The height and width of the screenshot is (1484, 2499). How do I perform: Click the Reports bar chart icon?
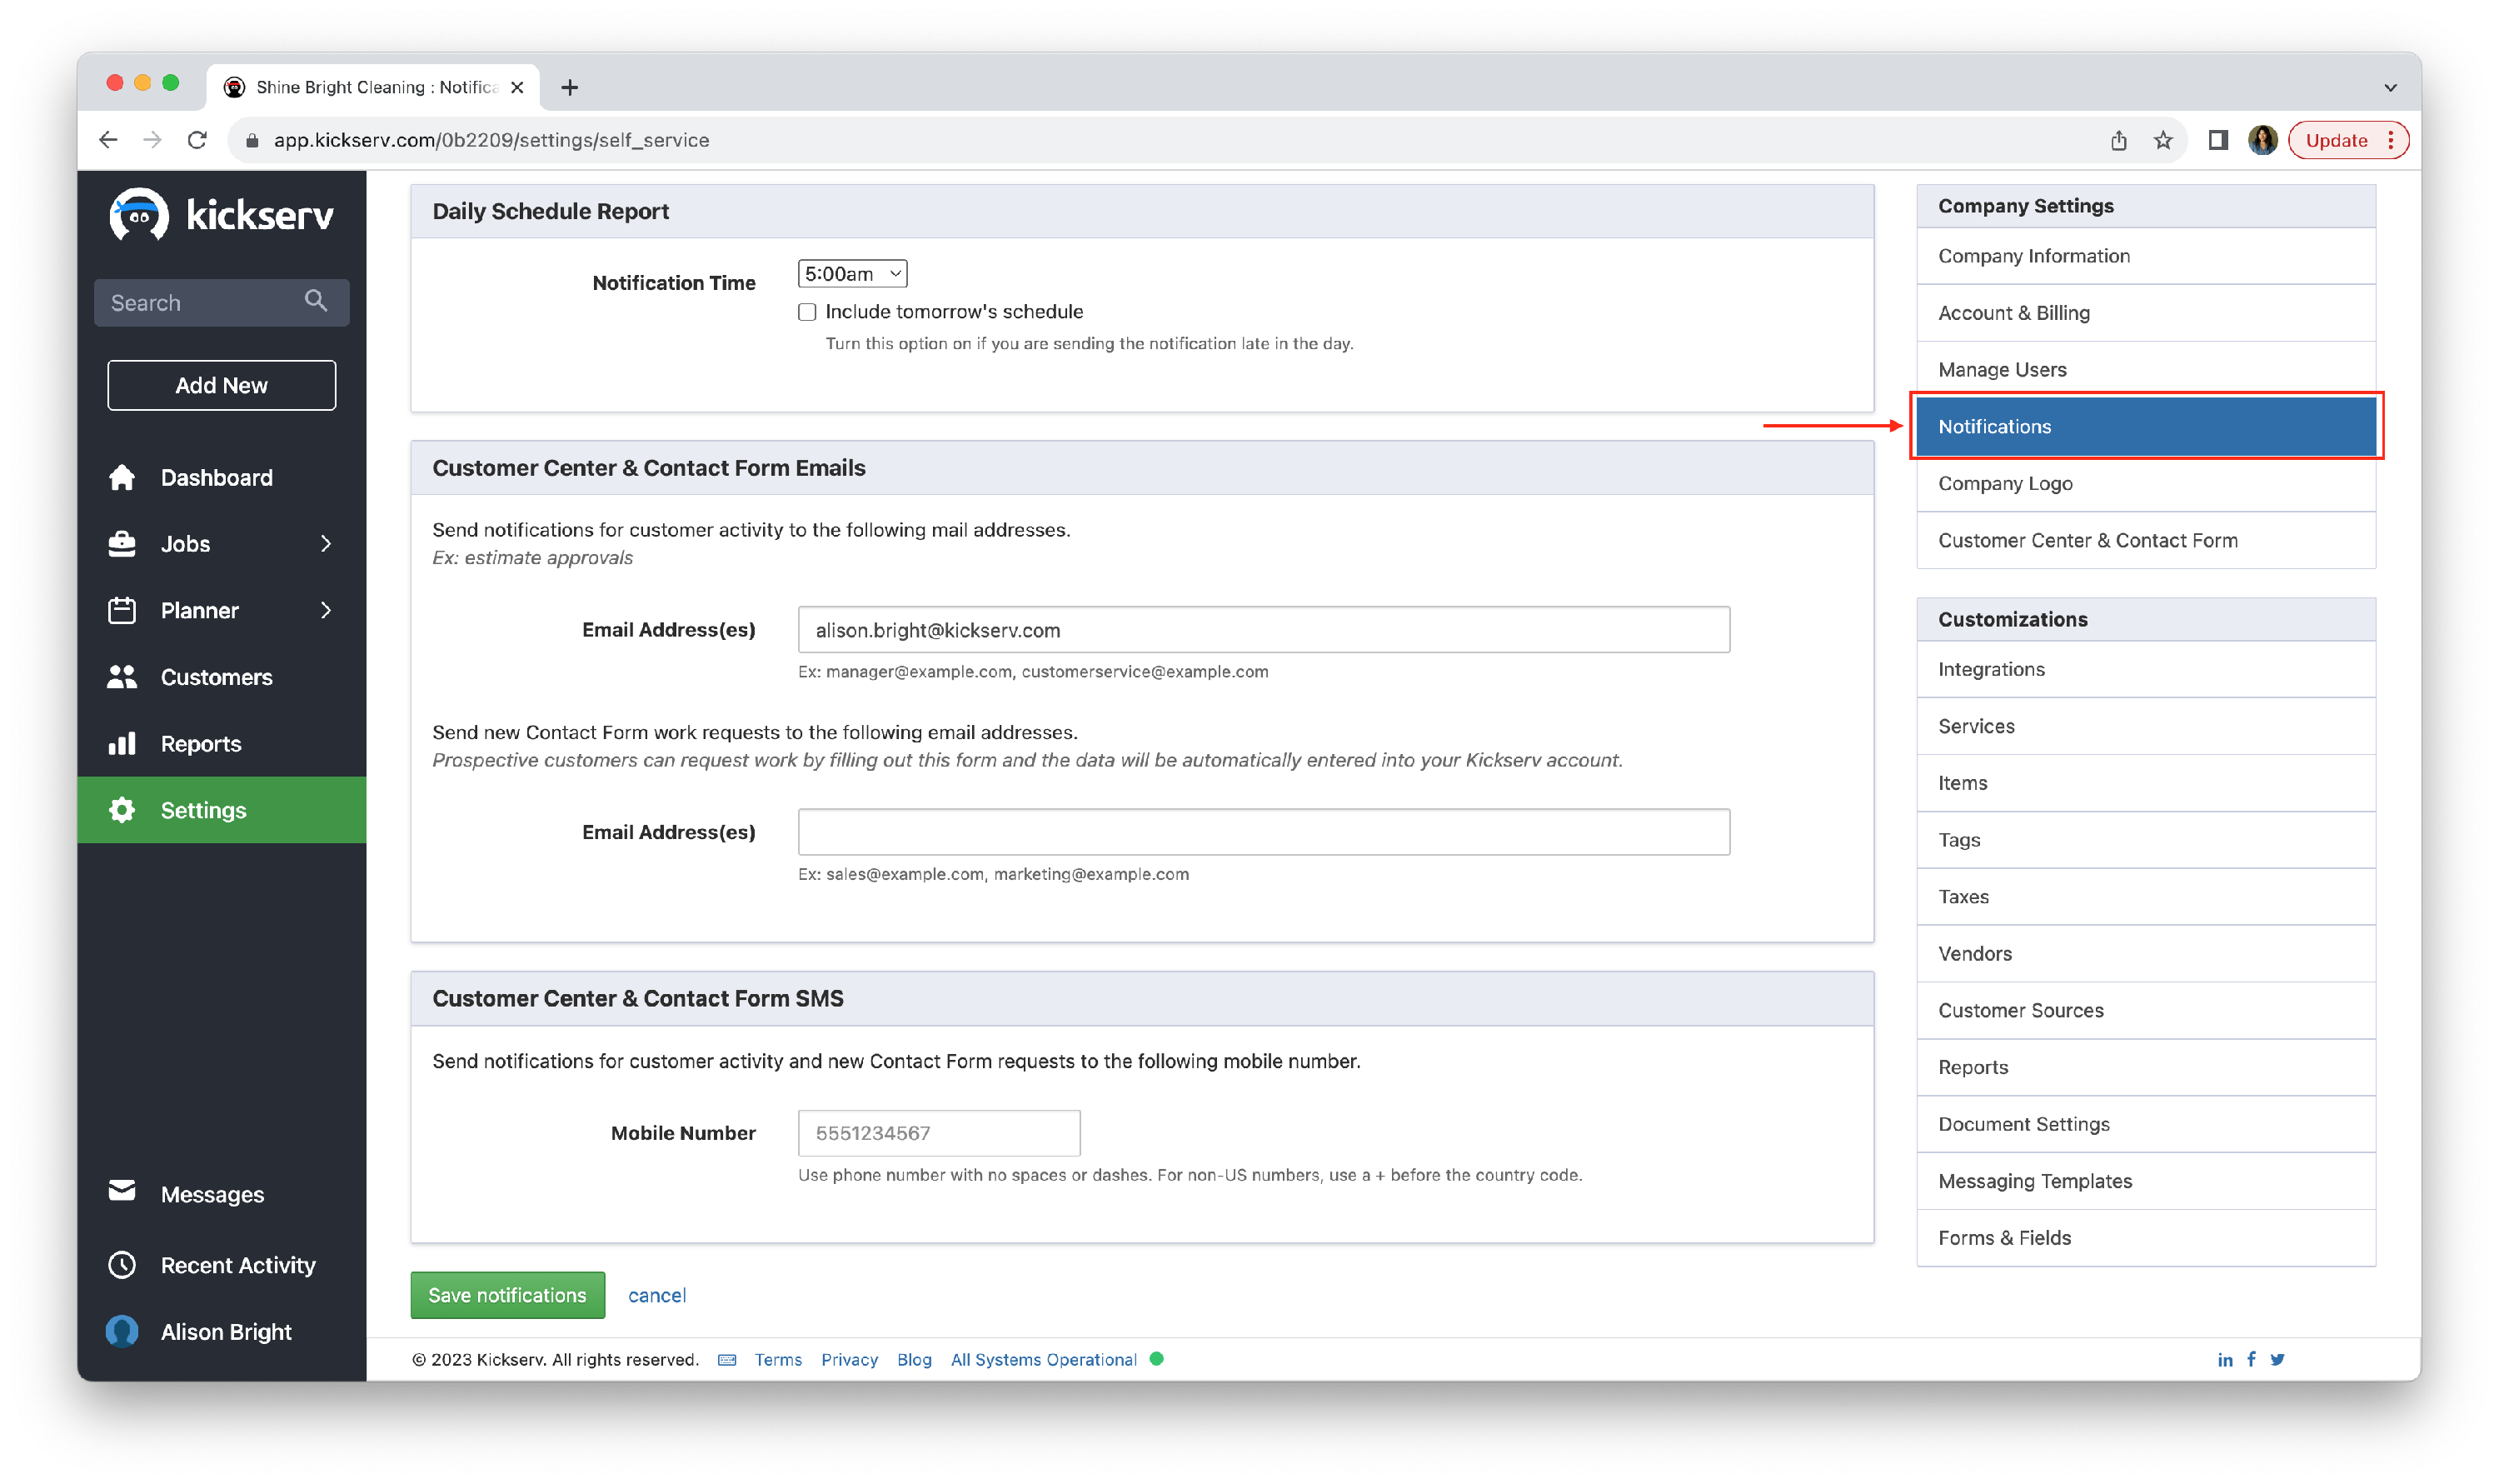point(122,744)
